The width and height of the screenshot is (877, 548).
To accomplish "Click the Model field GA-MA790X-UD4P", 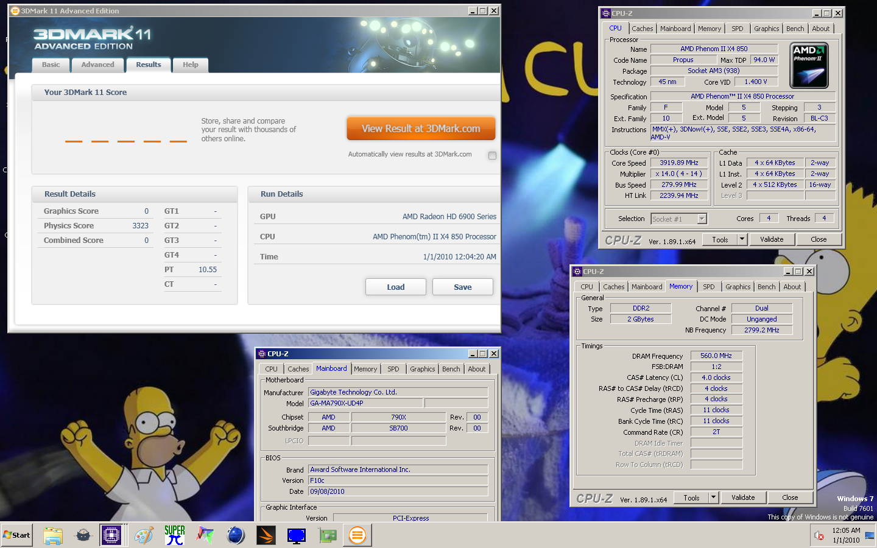I will coord(365,403).
